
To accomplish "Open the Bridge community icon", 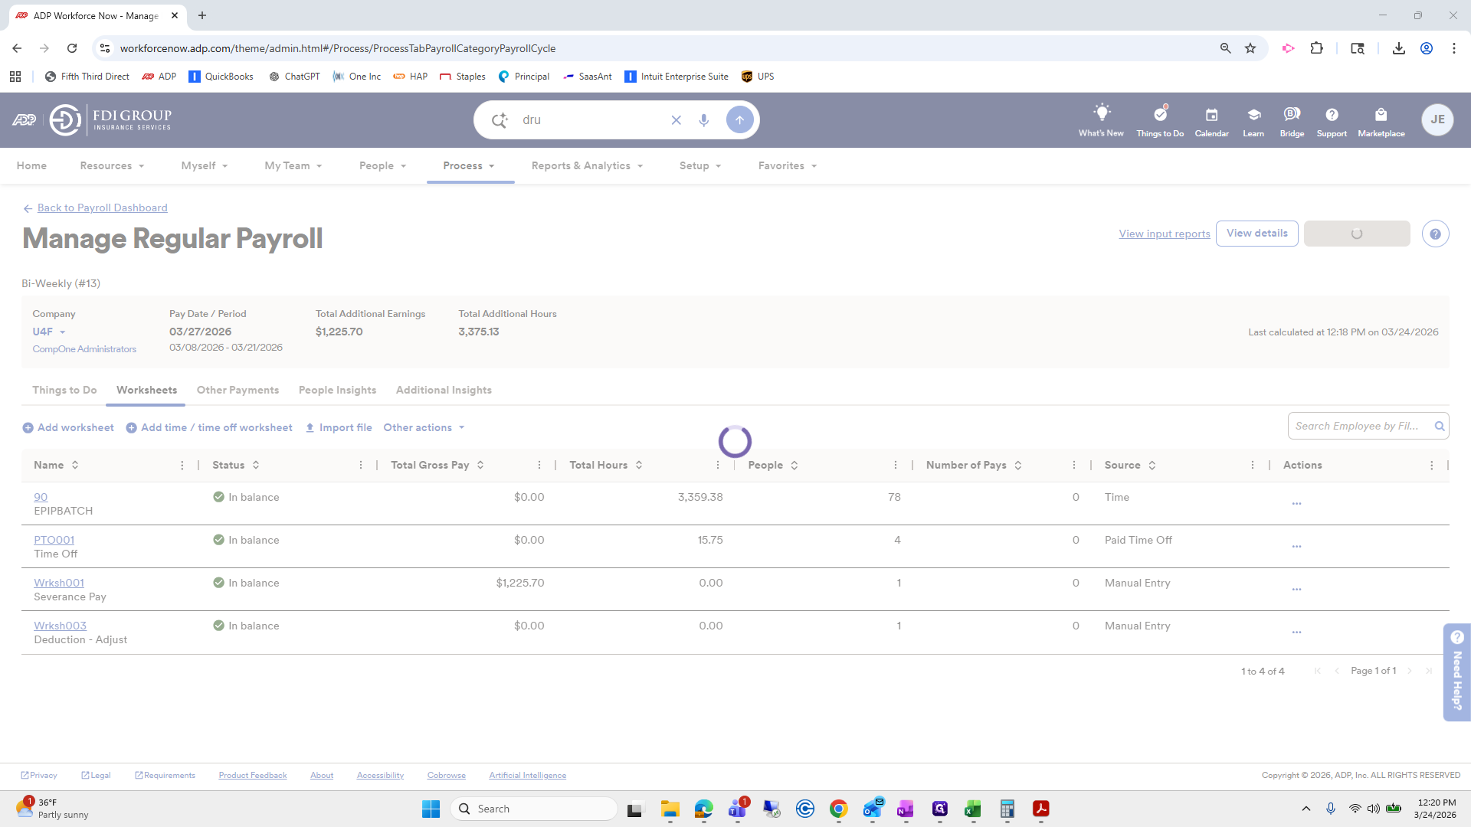I will coord(1292,114).
